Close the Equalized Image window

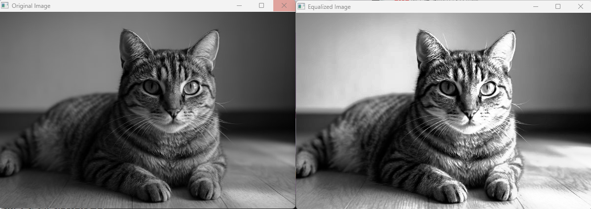[x=580, y=6]
